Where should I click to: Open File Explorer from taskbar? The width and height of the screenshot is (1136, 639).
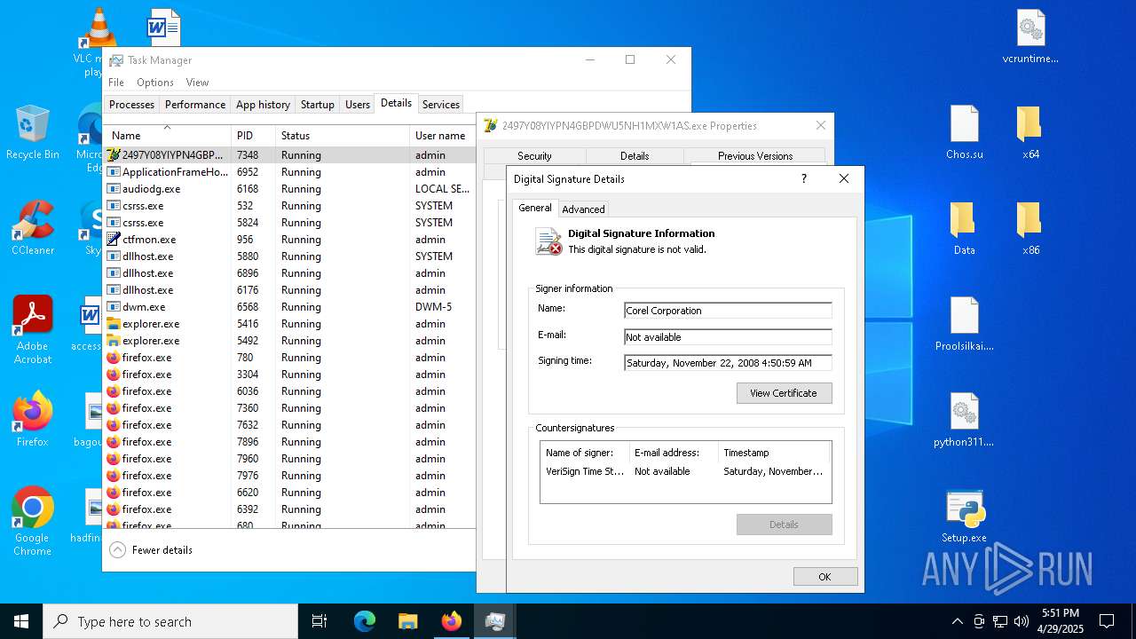click(407, 621)
